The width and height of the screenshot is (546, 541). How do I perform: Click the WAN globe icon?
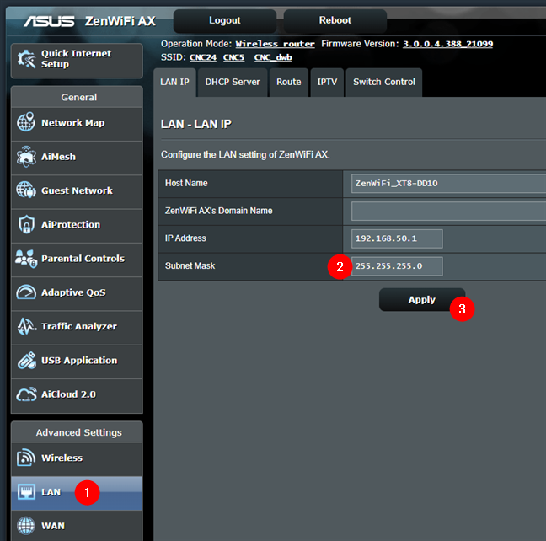tap(26, 525)
